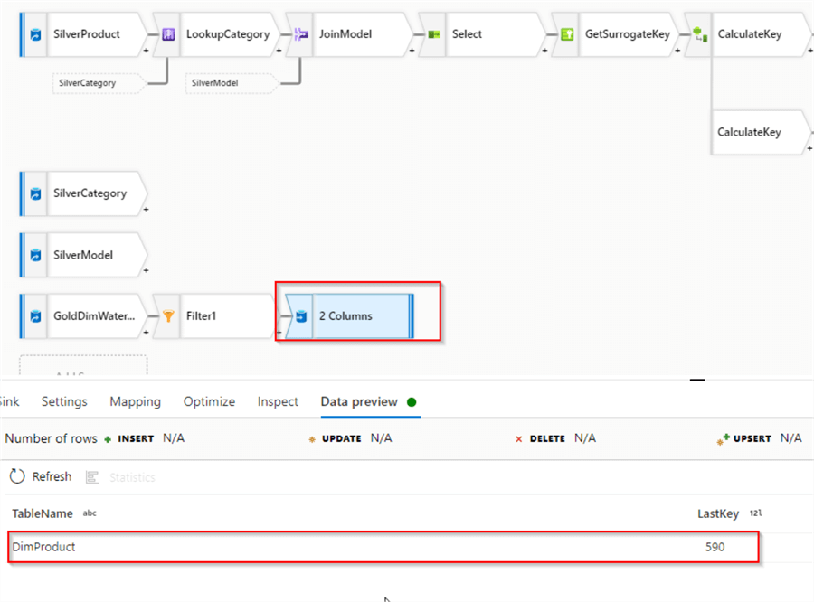The width and height of the screenshot is (814, 602).
Task: Click plus after SilverCategory source node
Action: pos(146,210)
